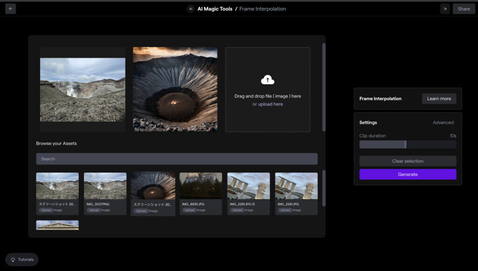Open the Learn more button

439,98
